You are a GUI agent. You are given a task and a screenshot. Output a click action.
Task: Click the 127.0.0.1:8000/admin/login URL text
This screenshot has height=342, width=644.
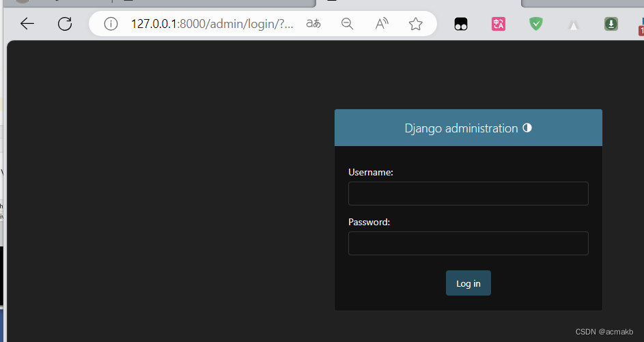[212, 24]
